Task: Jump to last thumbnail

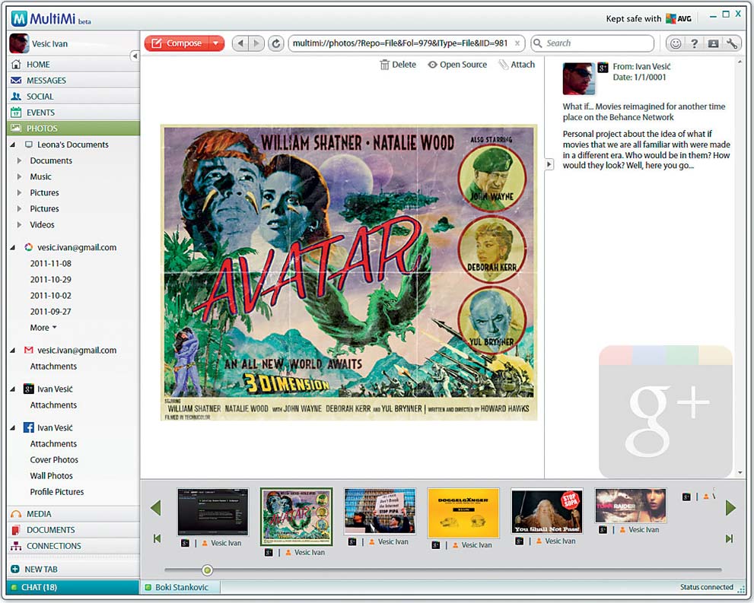Action: point(730,538)
